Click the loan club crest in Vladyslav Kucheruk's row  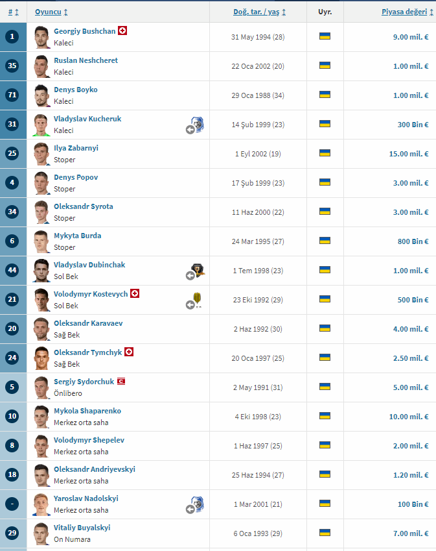coord(198,125)
